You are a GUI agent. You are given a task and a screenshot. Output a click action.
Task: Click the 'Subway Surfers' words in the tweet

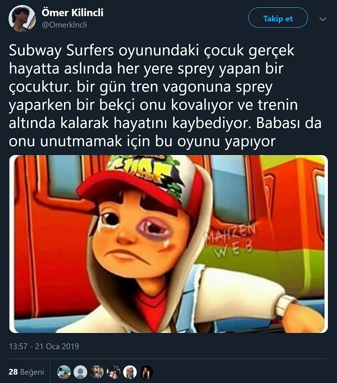coord(61,51)
